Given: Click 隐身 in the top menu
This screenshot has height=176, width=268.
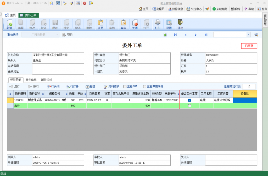Looking at the screenshot, I should pyautogui.click(x=236, y=9).
